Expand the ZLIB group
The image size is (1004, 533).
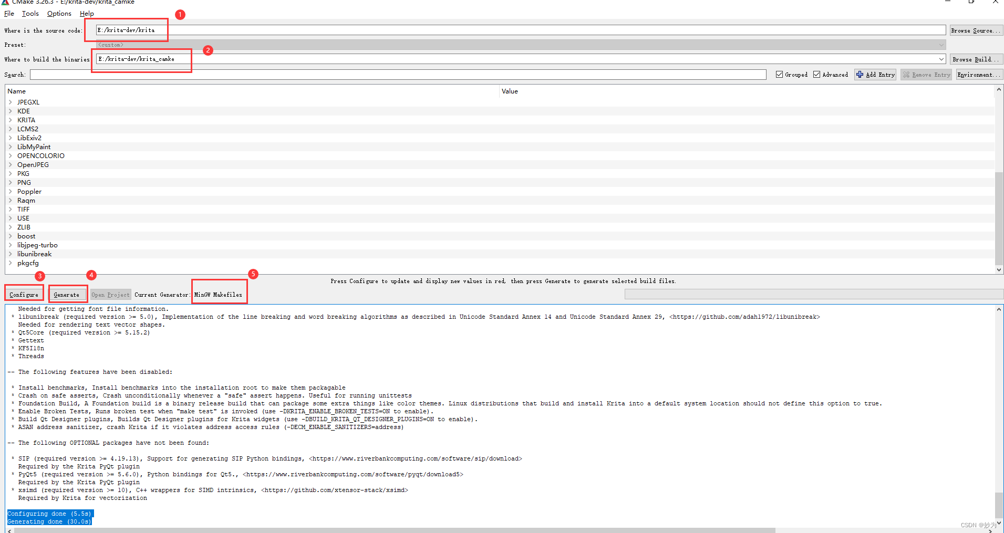[x=10, y=227]
